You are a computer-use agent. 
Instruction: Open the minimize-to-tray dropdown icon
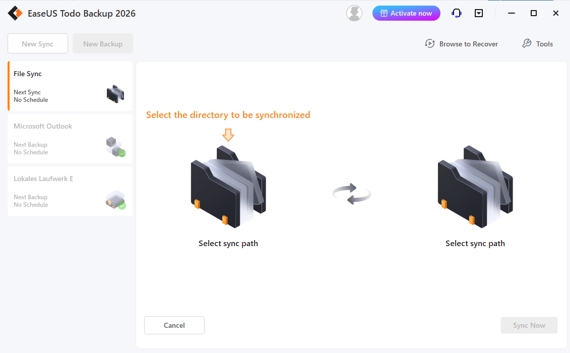pyautogui.click(x=478, y=13)
